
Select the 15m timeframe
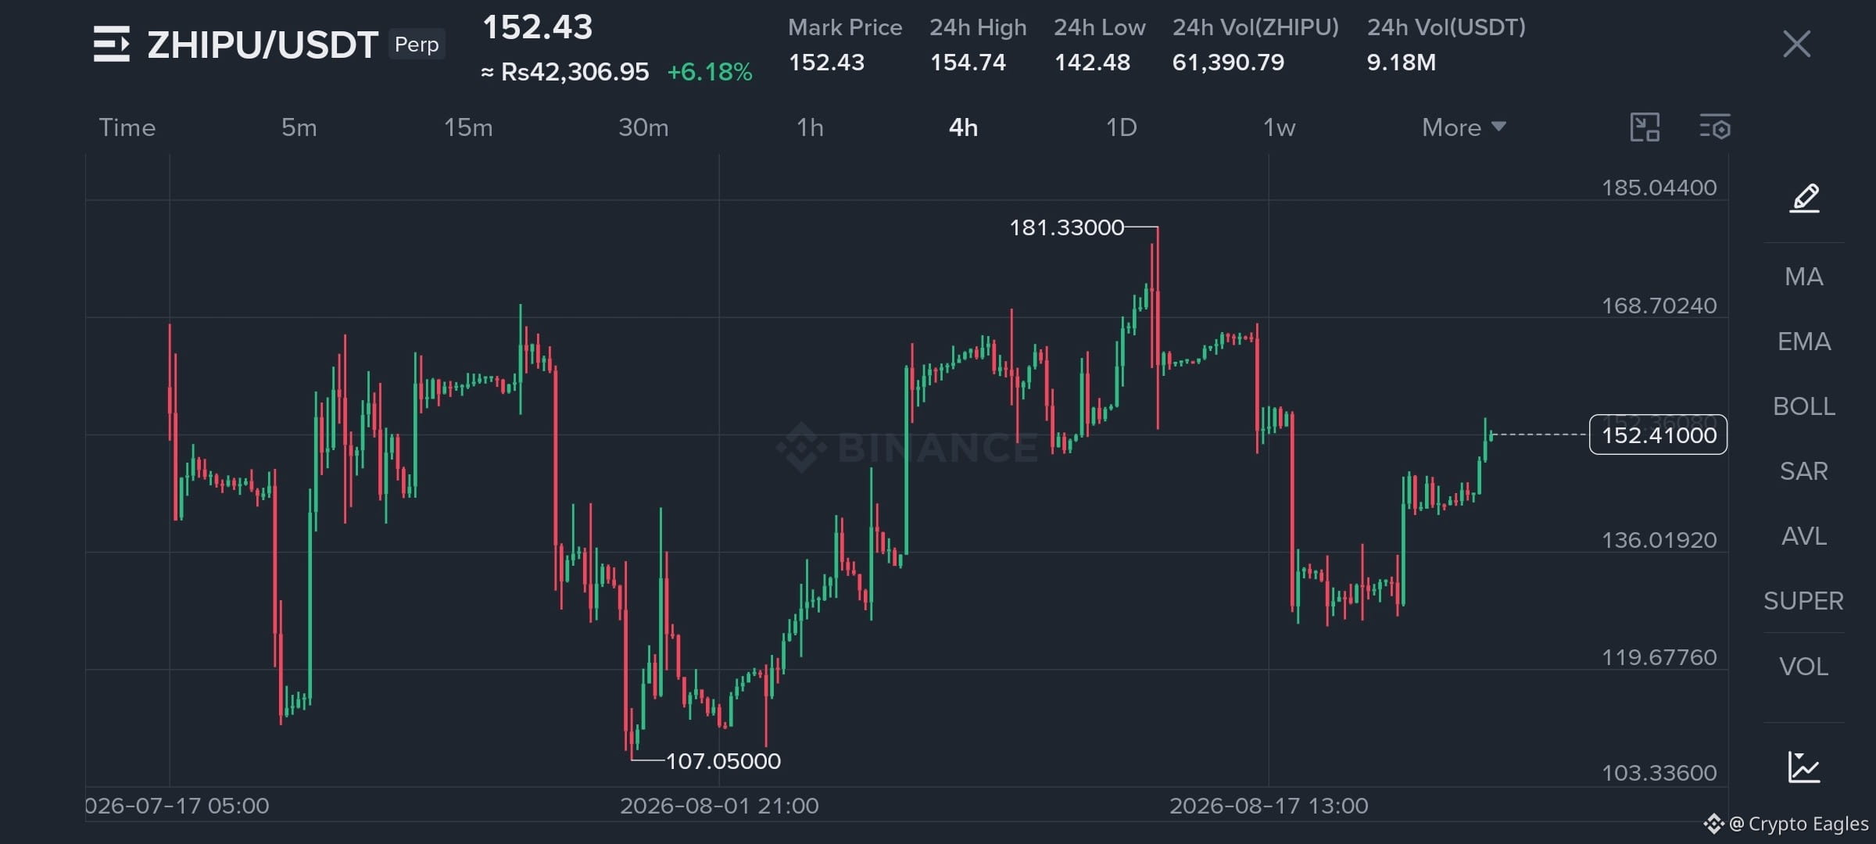[468, 127]
